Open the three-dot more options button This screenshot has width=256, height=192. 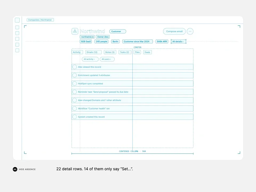[x=190, y=31]
